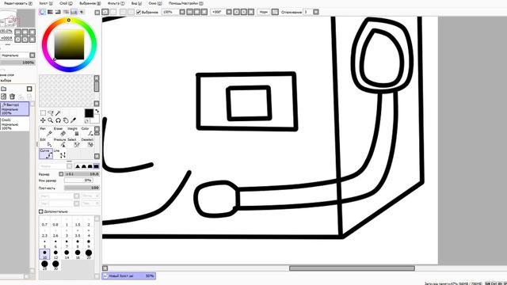Screen dimensions: 507x285
Task: Choose brush size preset 20
Action: [x=89, y=254]
